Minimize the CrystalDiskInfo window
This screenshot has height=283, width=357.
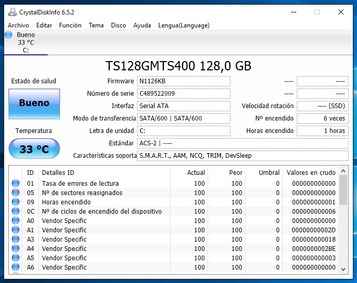pyautogui.click(x=294, y=12)
